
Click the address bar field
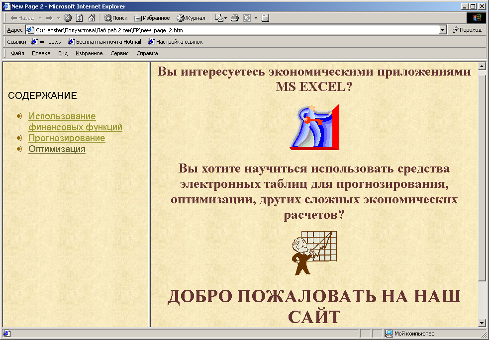pos(236,30)
